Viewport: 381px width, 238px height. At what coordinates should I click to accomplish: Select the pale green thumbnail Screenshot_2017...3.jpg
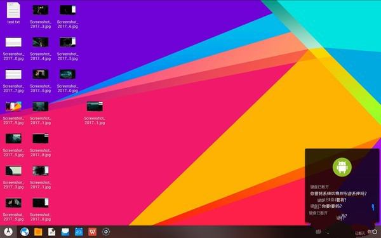click(13, 177)
